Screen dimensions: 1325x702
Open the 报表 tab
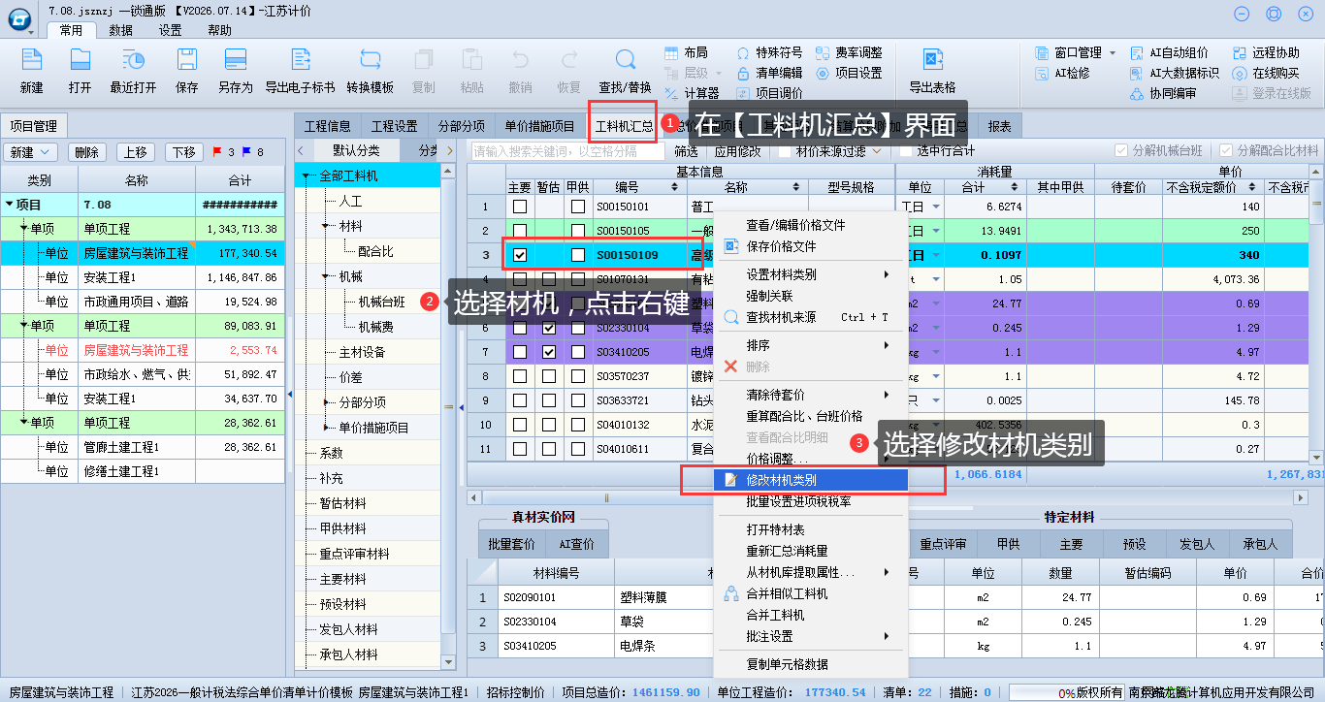1000,126
